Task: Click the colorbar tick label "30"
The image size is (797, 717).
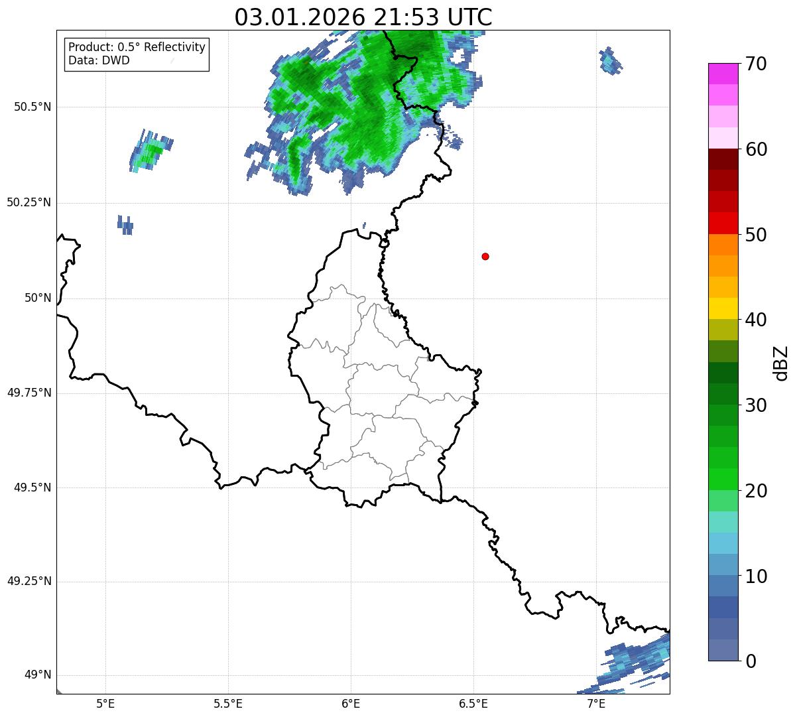Action: coord(755,405)
